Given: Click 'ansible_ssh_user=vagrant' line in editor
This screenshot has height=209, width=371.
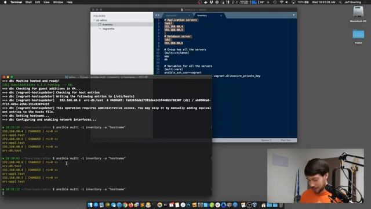Looking at the screenshot, I should click(183, 73).
